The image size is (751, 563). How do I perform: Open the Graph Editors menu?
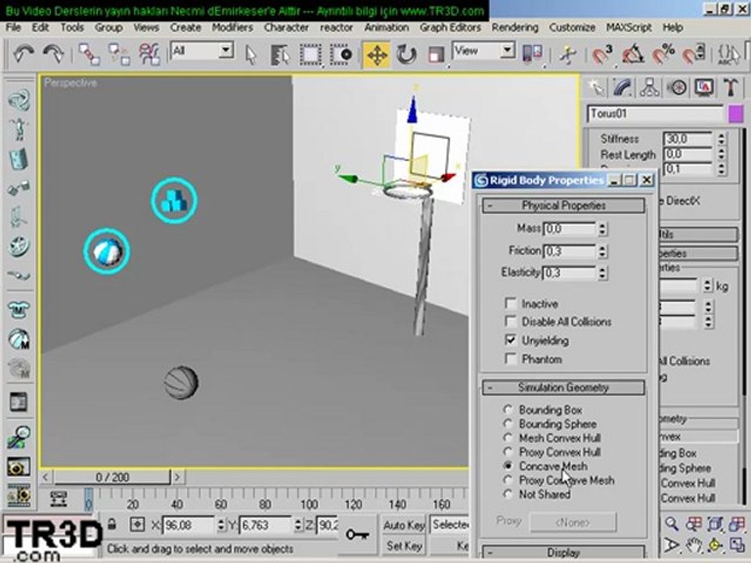[451, 28]
